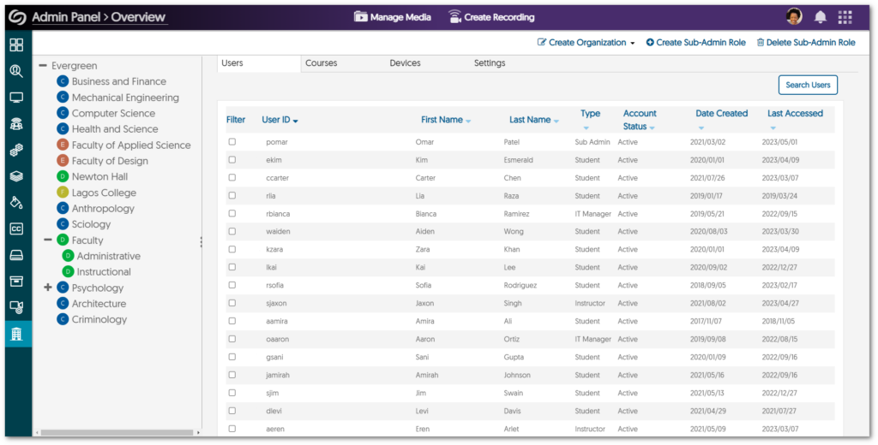Click the Admin Panel > Overview breadcrumb

[99, 17]
